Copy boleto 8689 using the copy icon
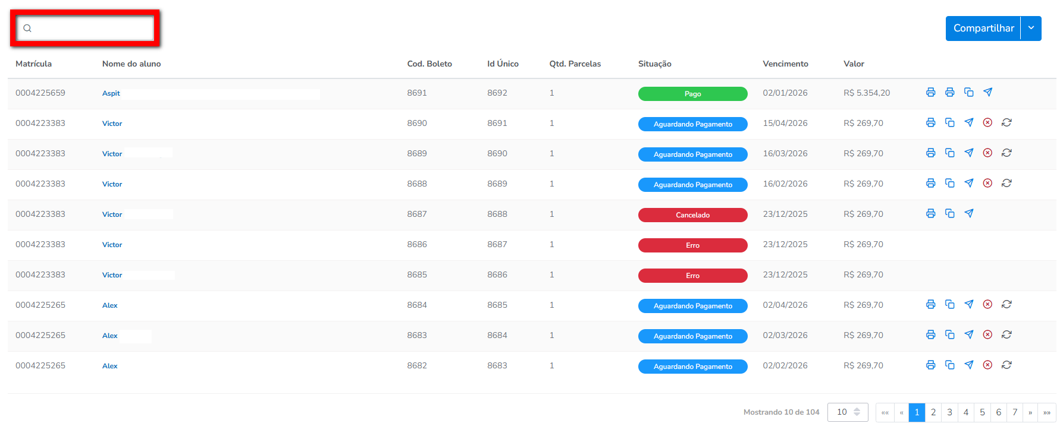The height and width of the screenshot is (442, 1063). pos(949,153)
